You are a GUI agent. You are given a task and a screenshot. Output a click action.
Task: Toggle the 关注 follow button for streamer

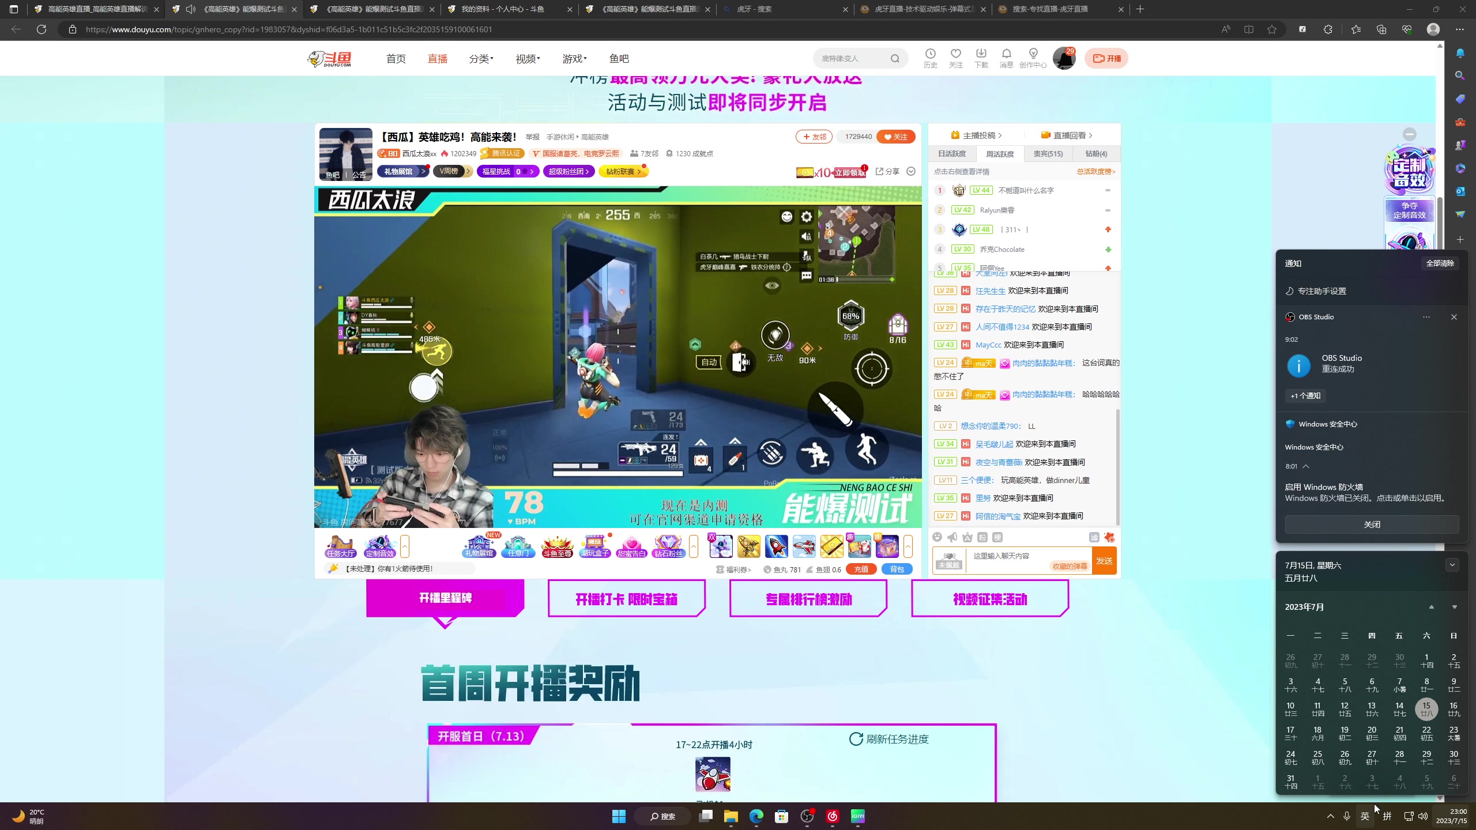tap(895, 137)
